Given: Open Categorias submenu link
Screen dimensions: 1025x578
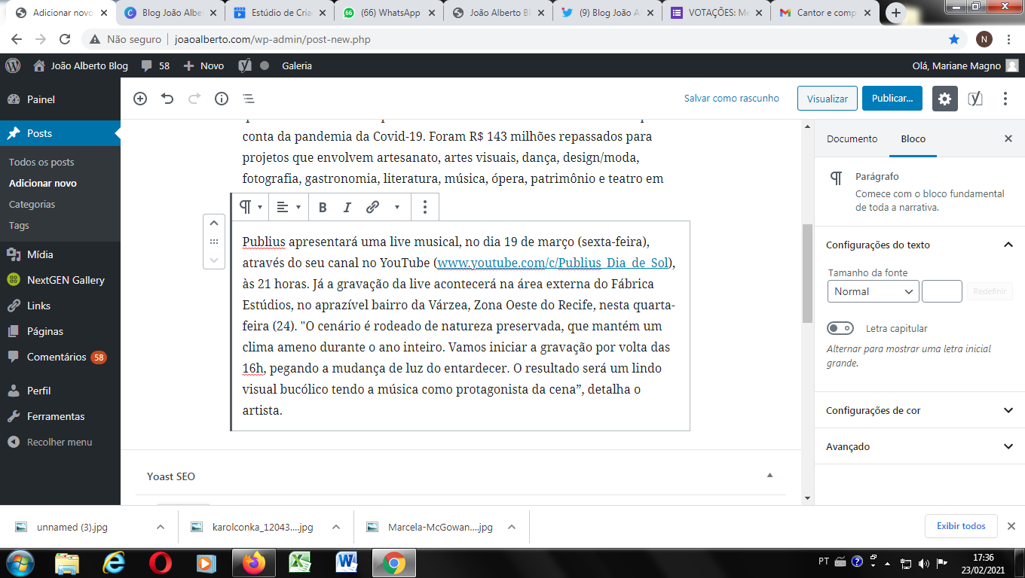Looking at the screenshot, I should [x=32, y=204].
